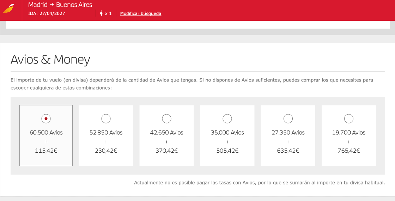Image resolution: width=395 pixels, height=201 pixels.
Task: Click the 60.500 Avios label
Action: pyautogui.click(x=46, y=133)
